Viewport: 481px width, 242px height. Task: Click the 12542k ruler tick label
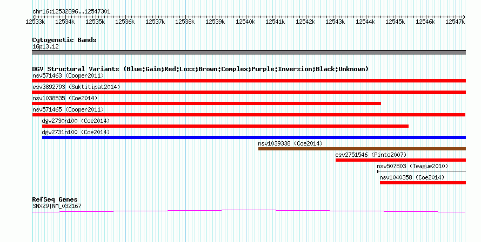coord(305,22)
